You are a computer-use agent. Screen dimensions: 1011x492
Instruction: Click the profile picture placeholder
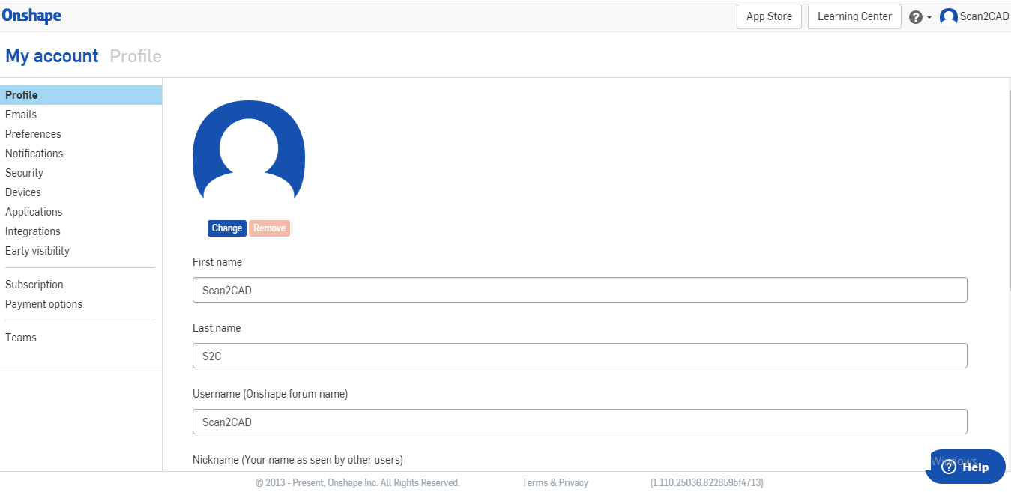click(x=248, y=152)
